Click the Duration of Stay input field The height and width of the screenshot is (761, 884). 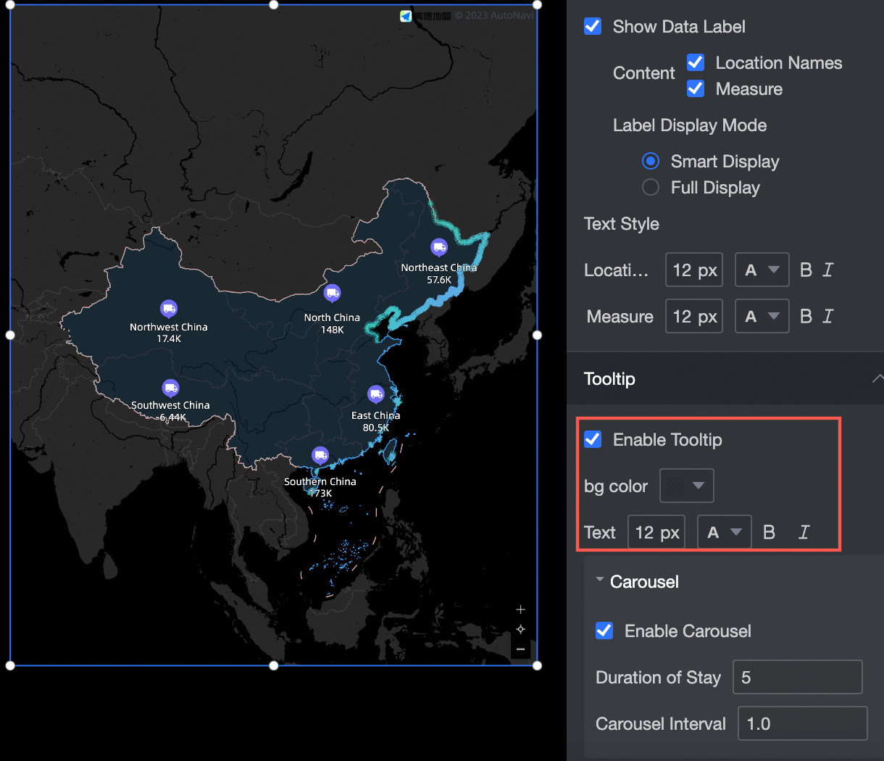point(797,677)
